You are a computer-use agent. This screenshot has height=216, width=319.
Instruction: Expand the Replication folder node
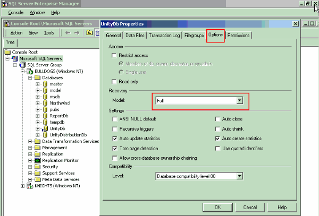pyautogui.click(x=30, y=154)
